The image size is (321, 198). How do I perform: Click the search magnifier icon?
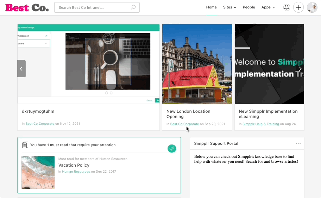click(133, 7)
